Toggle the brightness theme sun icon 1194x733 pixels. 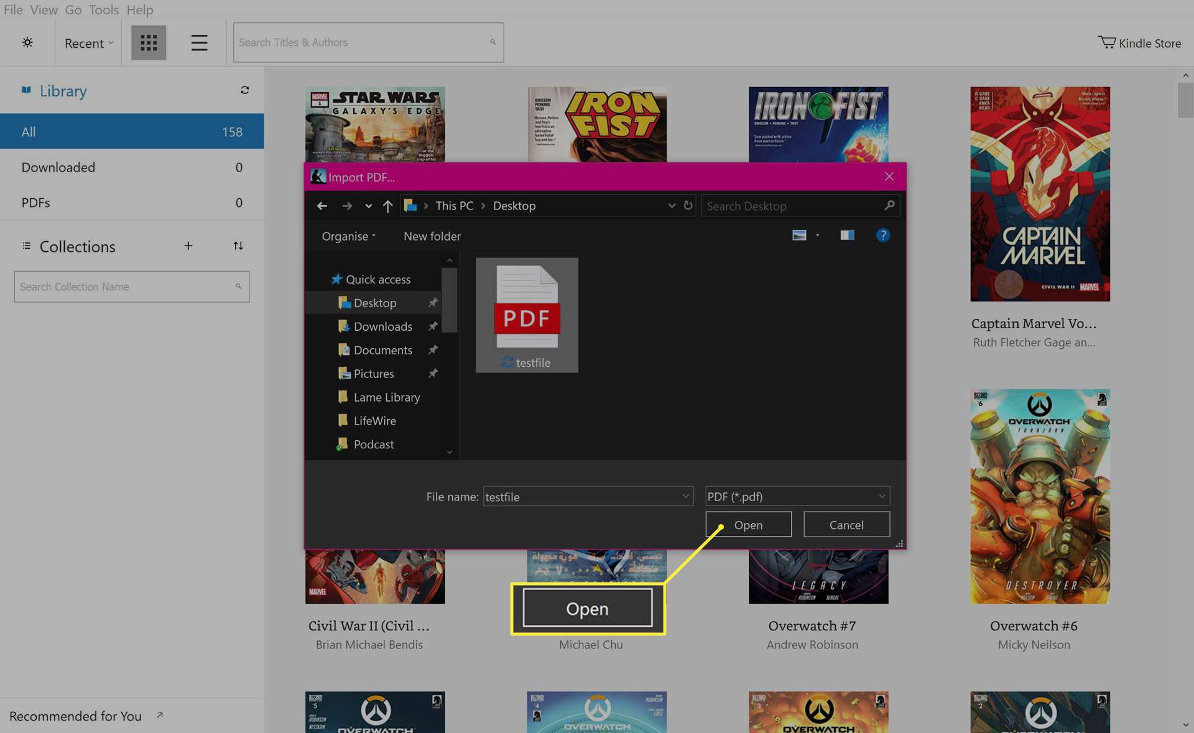[27, 42]
